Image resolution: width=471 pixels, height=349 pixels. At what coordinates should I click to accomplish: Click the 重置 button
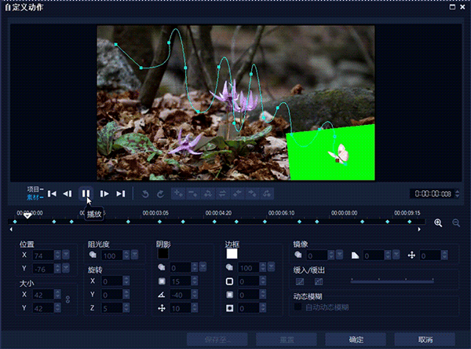point(287,340)
